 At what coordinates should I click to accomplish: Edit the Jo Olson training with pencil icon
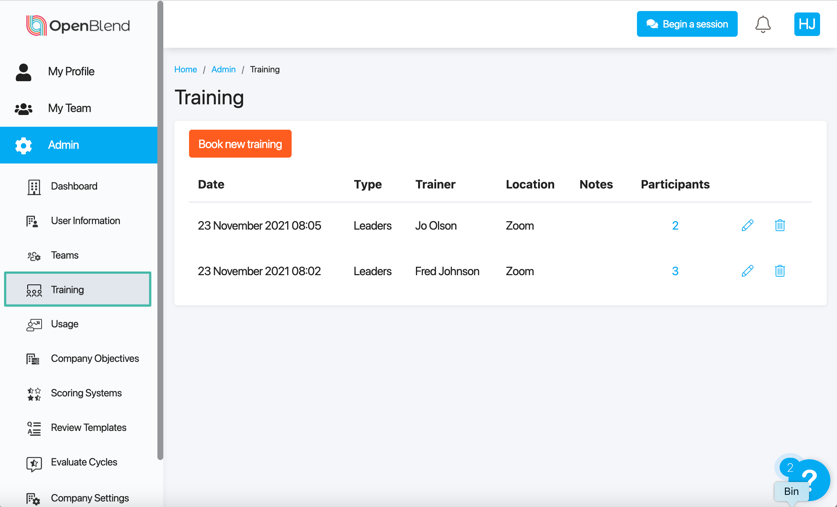point(747,225)
